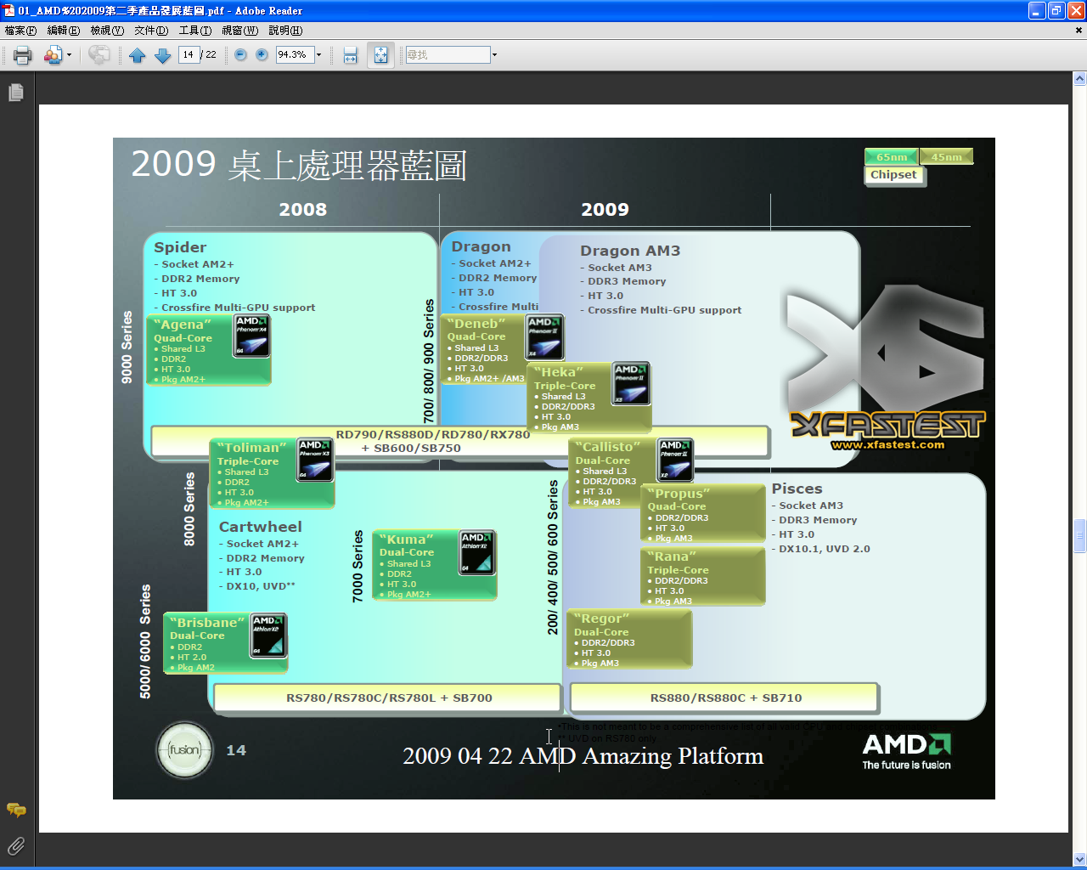Open the zoom percentage dropdown
Image resolution: width=1087 pixels, height=870 pixels.
click(x=319, y=55)
